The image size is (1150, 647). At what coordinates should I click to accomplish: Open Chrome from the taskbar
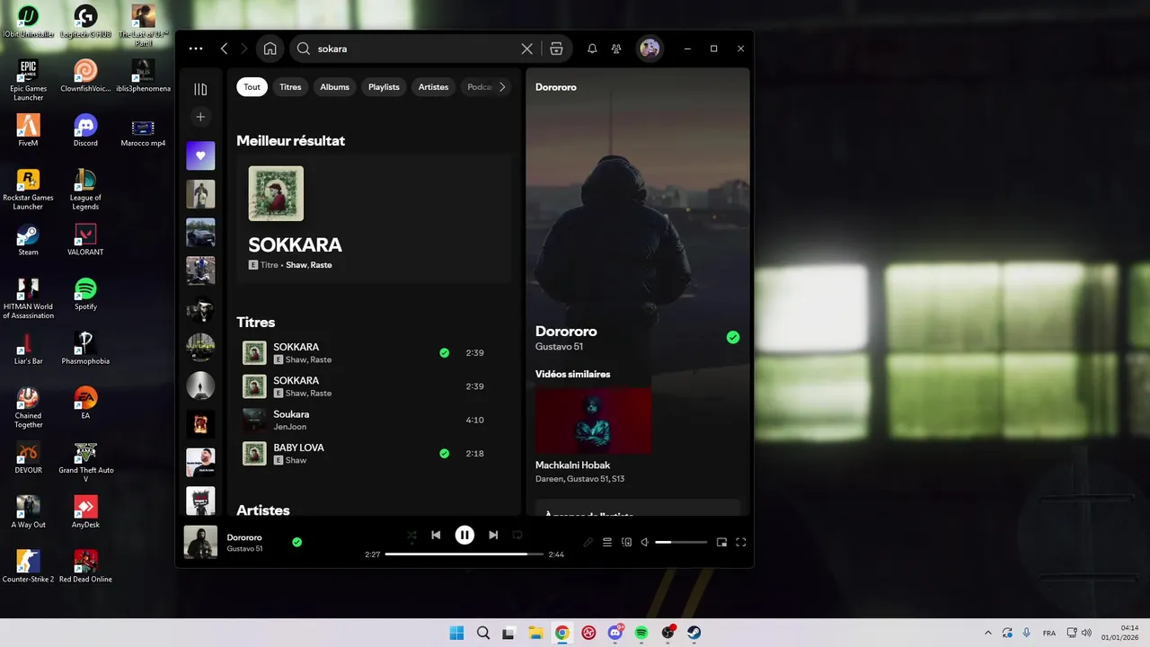point(562,633)
